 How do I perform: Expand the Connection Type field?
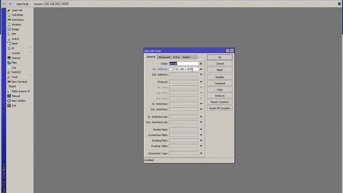201,153
